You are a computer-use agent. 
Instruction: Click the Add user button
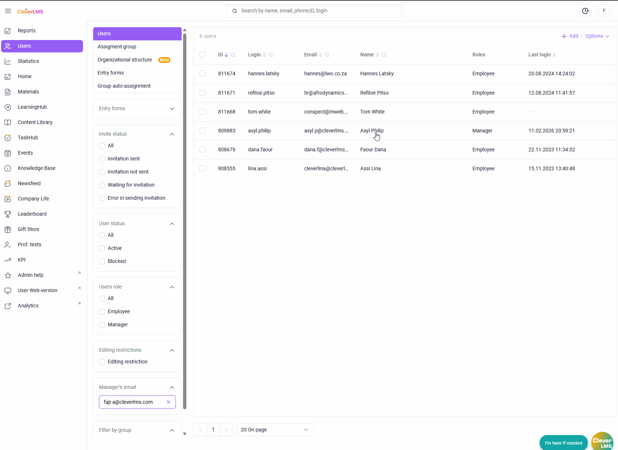click(570, 36)
